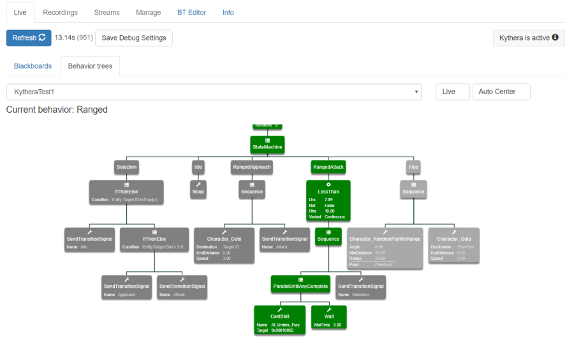This screenshot has height=340, width=574.
Task: Select the RangedAttack state node
Action: (x=328, y=167)
